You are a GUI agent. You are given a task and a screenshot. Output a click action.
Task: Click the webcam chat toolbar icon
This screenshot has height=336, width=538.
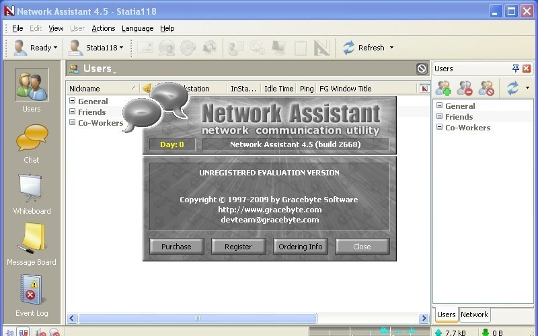(x=167, y=48)
